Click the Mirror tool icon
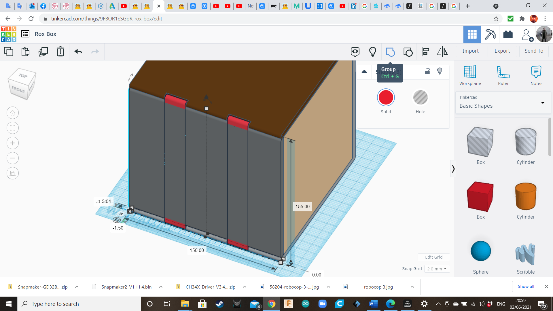The height and width of the screenshot is (311, 553). point(442,52)
